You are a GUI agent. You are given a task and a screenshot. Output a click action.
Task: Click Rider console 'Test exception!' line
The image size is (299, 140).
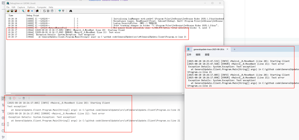point(17,106)
